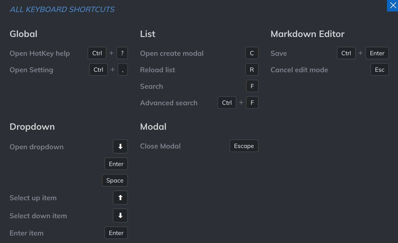Click the single F key beside Search
The image size is (398, 243).
(252, 86)
